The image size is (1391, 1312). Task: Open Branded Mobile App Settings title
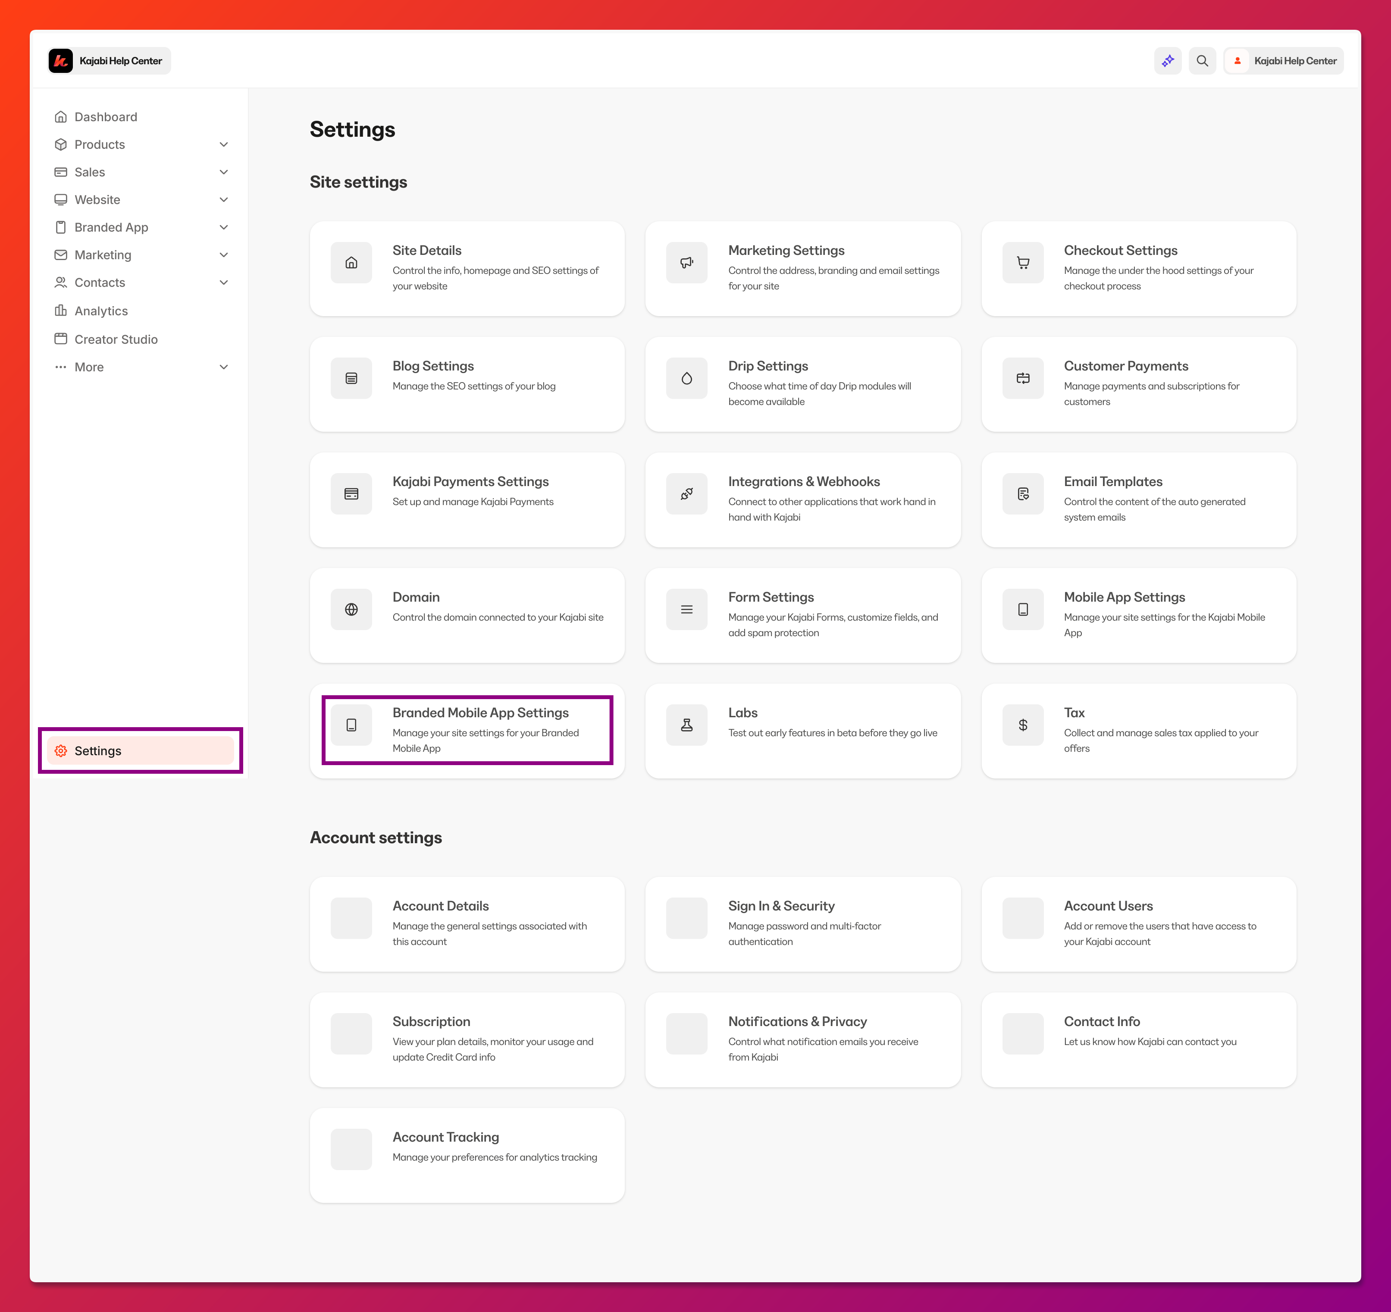[480, 712]
